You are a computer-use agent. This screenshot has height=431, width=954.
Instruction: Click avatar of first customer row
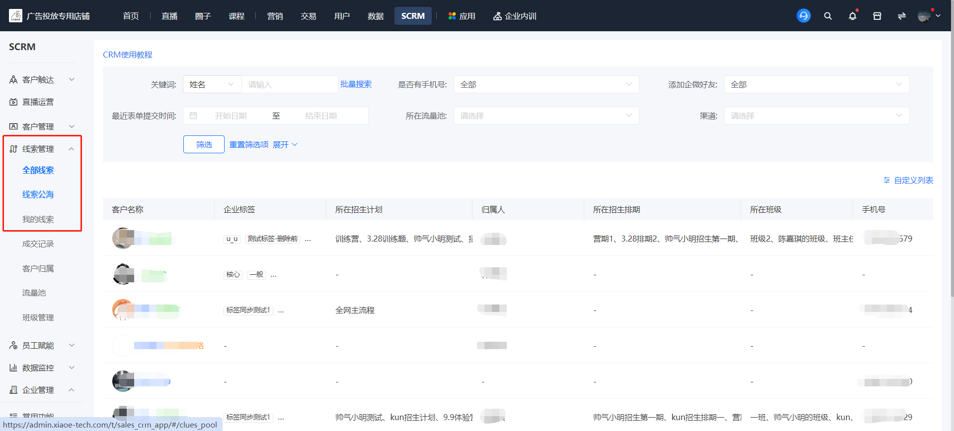click(123, 238)
